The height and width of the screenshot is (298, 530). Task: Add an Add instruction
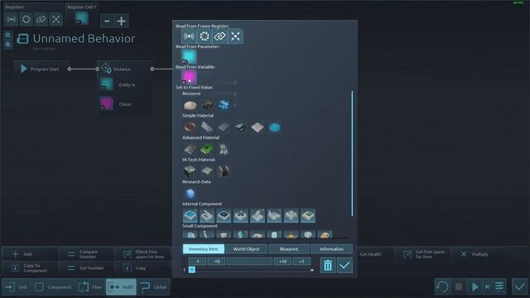point(30,254)
